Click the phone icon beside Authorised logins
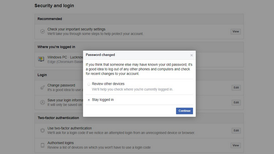The width and height of the screenshot is (274, 154). coord(42,145)
